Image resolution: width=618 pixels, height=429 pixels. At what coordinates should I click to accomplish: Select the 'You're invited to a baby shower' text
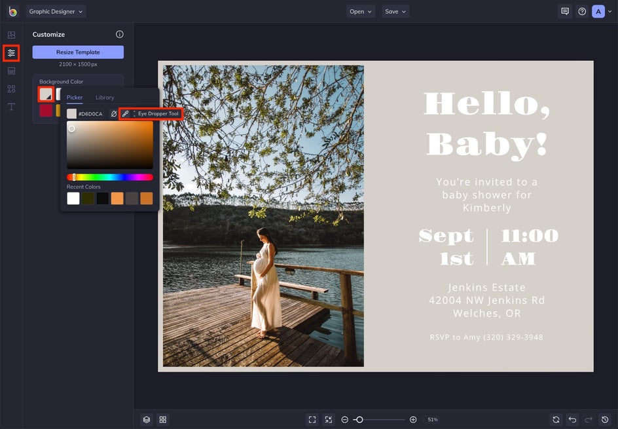point(487,195)
